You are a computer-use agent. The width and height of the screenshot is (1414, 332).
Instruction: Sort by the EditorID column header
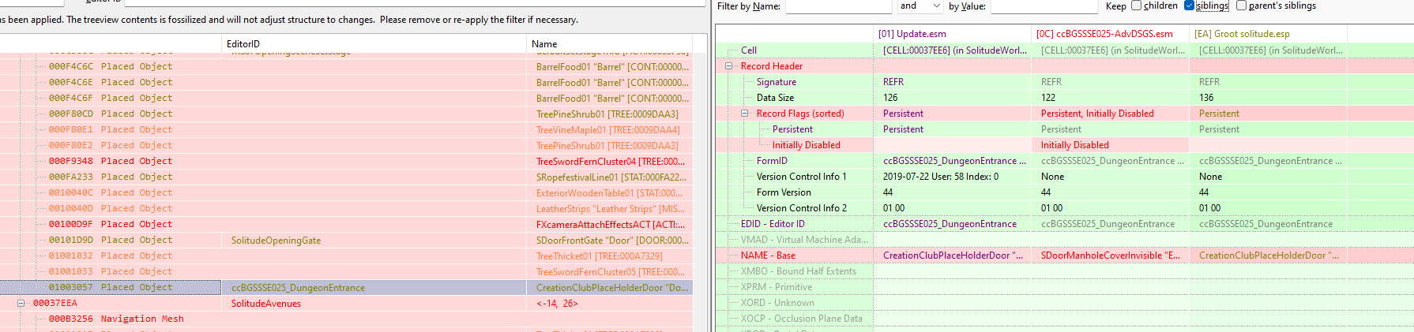[374, 44]
